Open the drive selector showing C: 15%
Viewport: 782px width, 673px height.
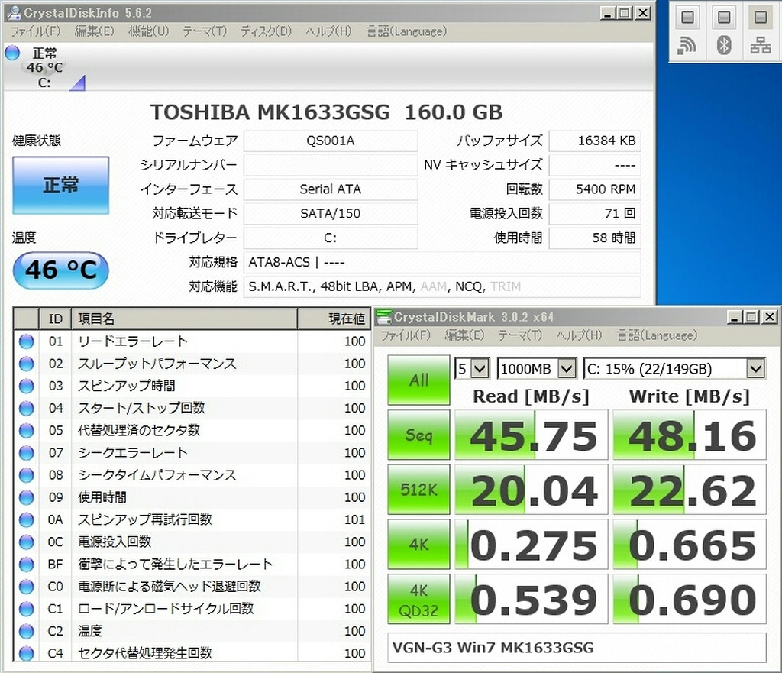point(674,369)
